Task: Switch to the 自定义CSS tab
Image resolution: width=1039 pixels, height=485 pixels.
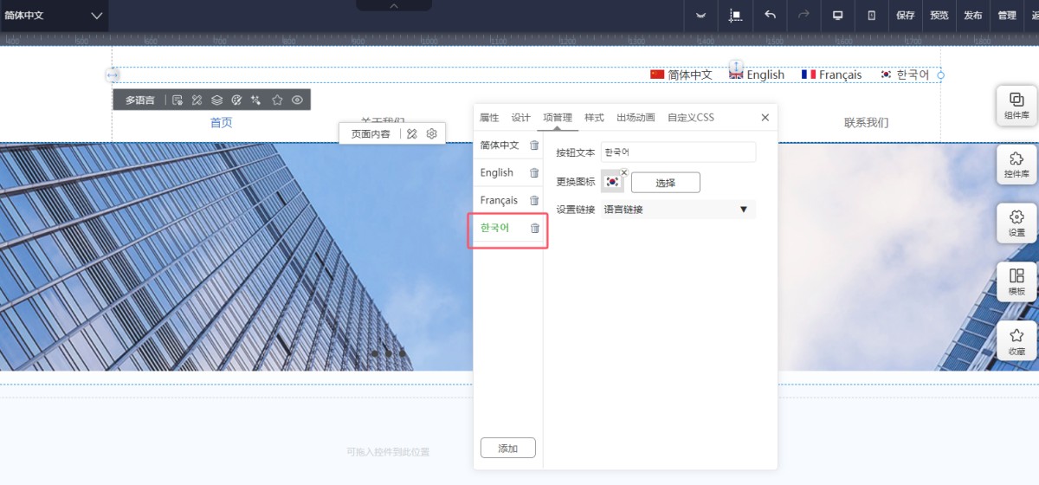Action: (x=691, y=118)
